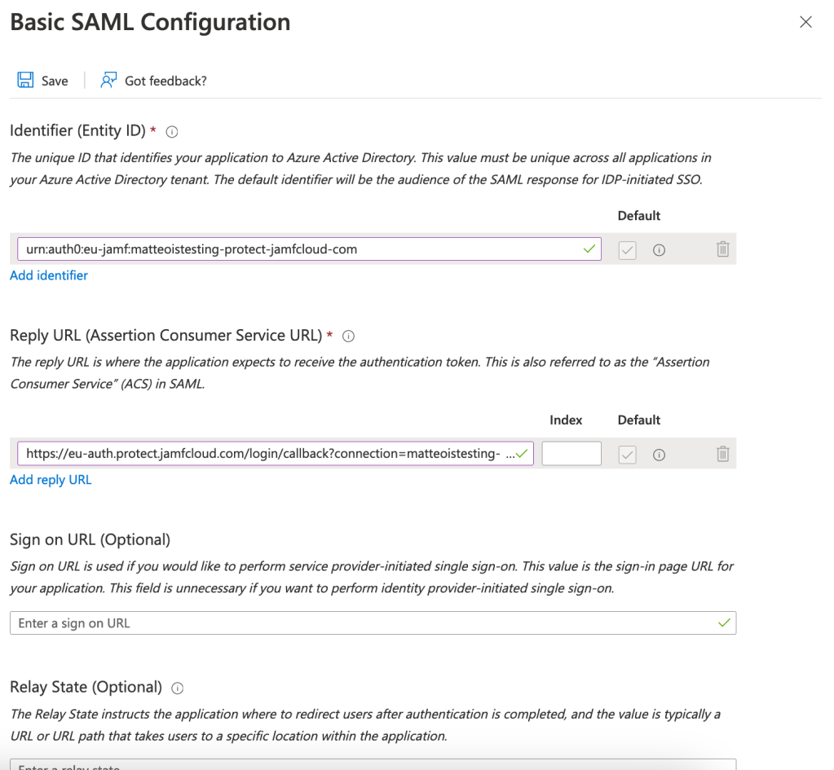Click the Got feedback person icon
Image resolution: width=834 pixels, height=770 pixels.
pyautogui.click(x=108, y=81)
